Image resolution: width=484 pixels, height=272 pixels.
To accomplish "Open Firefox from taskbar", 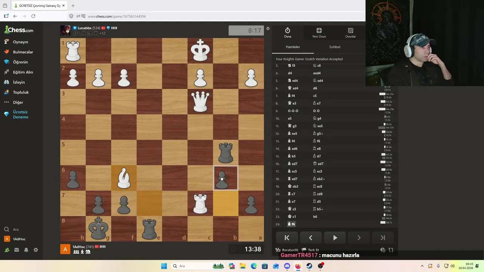I will (x=298, y=266).
